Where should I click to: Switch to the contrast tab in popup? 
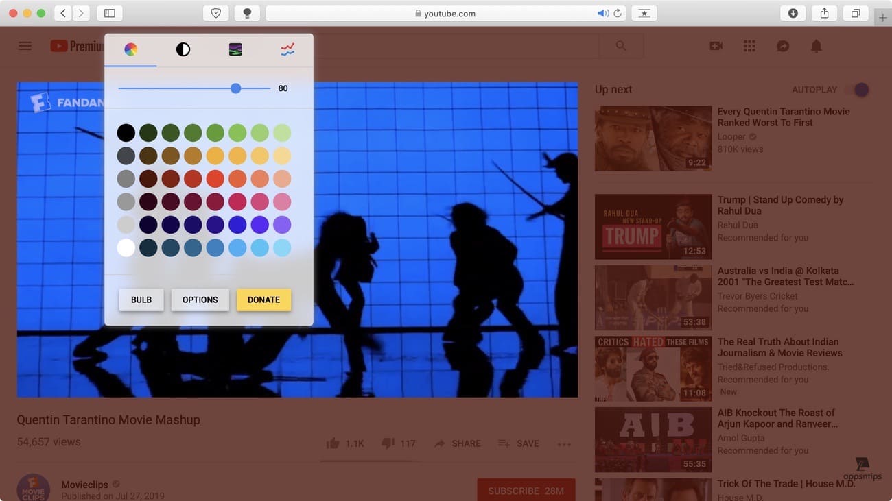pyautogui.click(x=183, y=49)
